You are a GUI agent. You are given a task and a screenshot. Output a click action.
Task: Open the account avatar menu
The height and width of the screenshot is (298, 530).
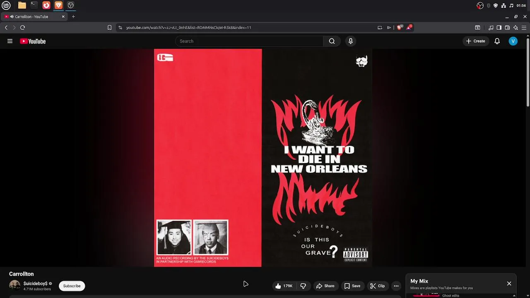point(513,41)
